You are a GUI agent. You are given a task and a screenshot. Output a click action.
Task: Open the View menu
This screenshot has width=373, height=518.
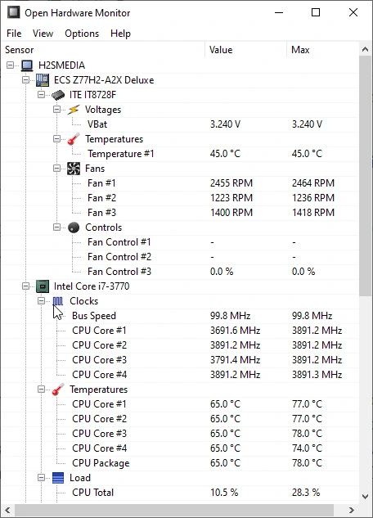pyautogui.click(x=43, y=34)
